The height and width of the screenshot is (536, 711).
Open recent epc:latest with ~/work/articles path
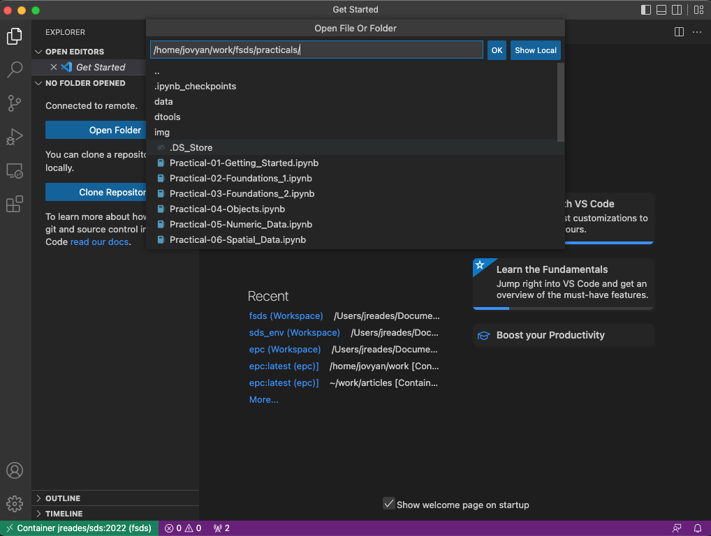284,383
